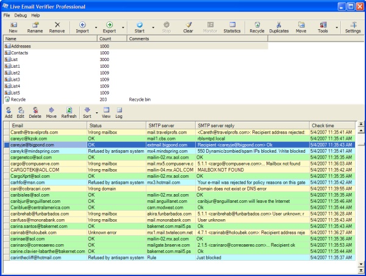Click the SMTP server column header
Viewport: 366px width, 276px height.
pyautogui.click(x=171, y=126)
